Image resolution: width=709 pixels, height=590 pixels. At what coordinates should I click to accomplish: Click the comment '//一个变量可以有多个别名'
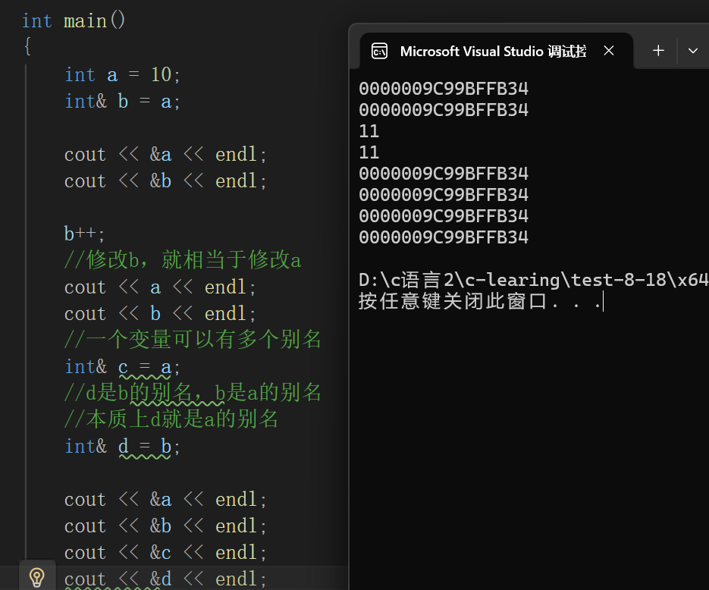pyautogui.click(x=193, y=340)
